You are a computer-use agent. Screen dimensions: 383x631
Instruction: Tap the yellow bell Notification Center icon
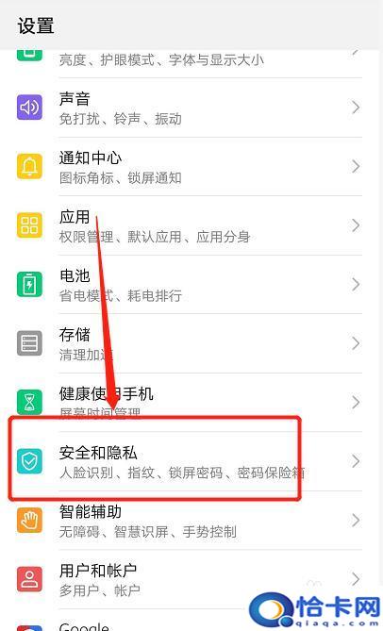pos(29,166)
